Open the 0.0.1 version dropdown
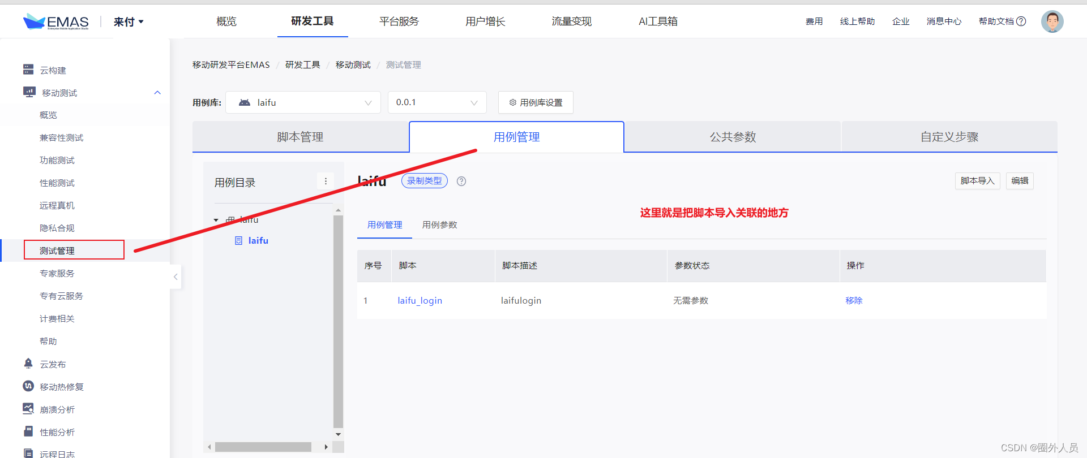The height and width of the screenshot is (458, 1087). pyautogui.click(x=437, y=102)
